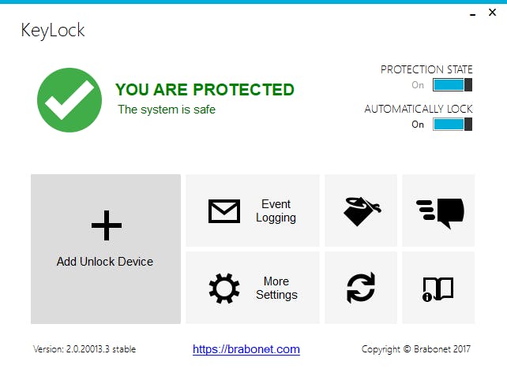Close the KeyLock window

[x=492, y=13]
